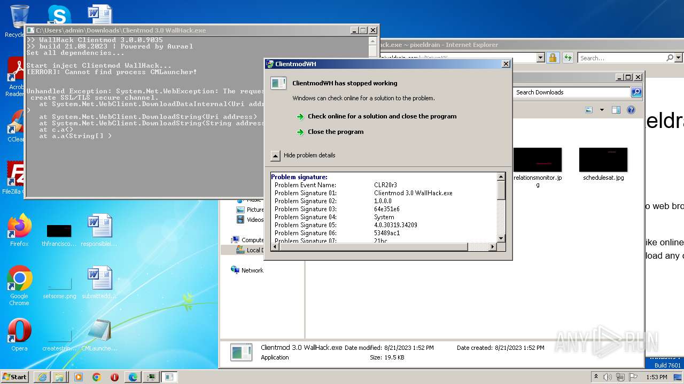The image size is (684, 384).
Task: Click console window title bar icon
Action: pos(30,30)
